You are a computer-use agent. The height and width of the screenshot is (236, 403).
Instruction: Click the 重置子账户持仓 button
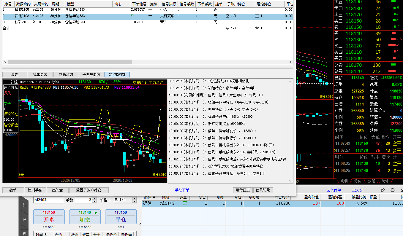point(88,190)
